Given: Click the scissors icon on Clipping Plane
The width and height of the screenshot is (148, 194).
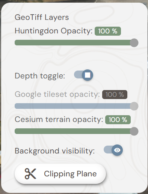Looking at the screenshot, I should tap(30, 174).
